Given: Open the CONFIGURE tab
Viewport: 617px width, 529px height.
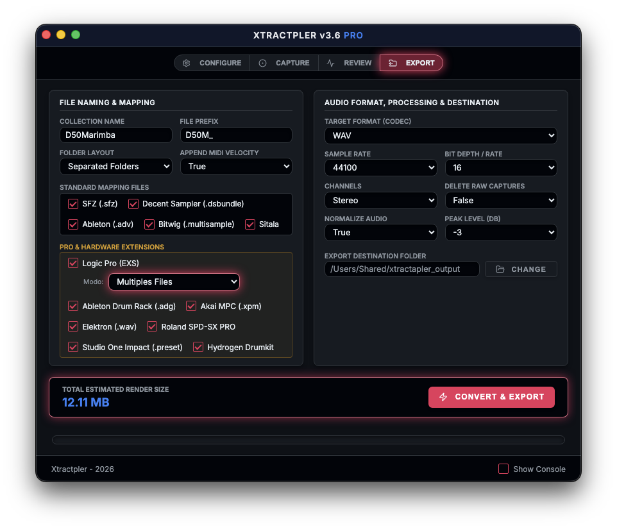Looking at the screenshot, I should 212,63.
